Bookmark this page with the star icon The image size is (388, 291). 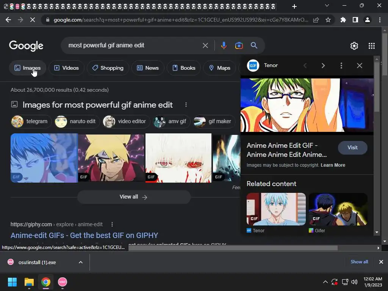pos(328,20)
